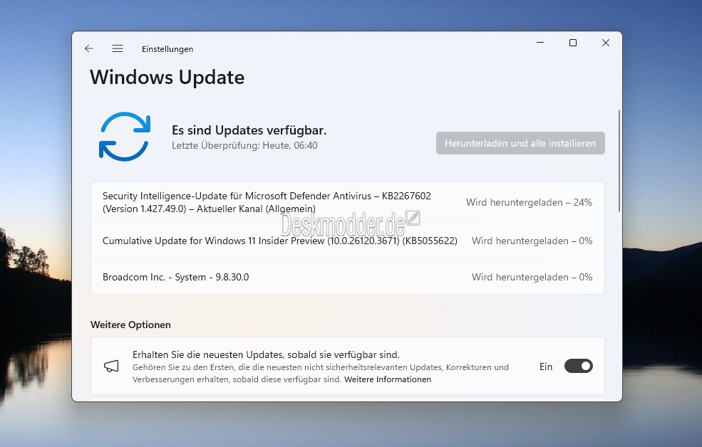
Task: Click the settings window vertical scrollbar
Action: (619, 161)
